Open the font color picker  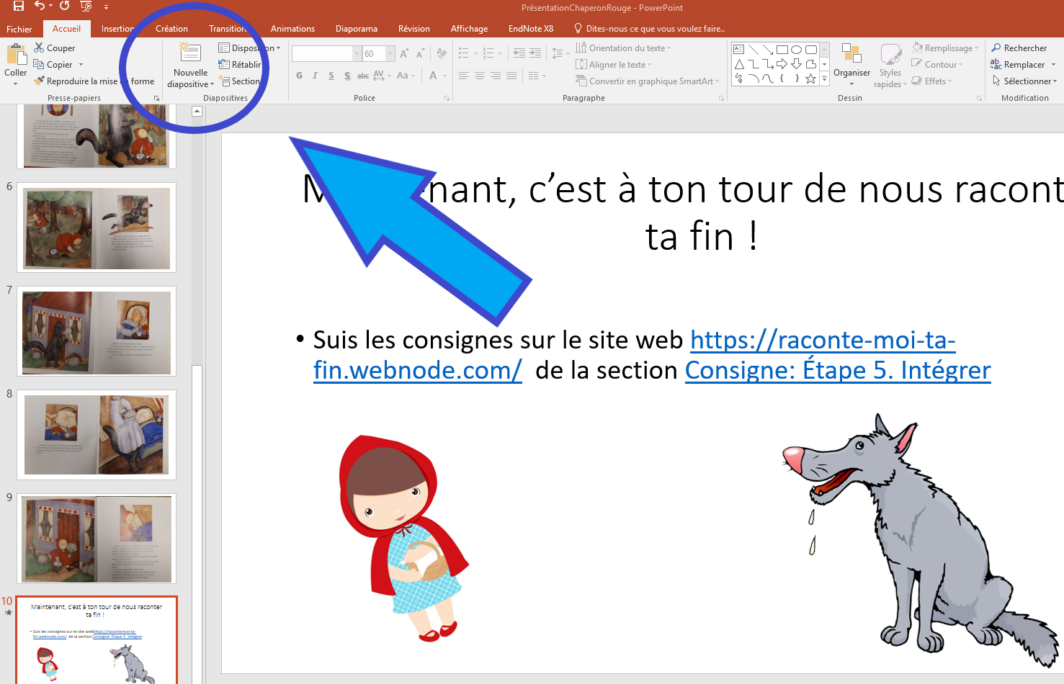[433, 76]
